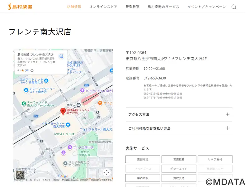Click the 楽器販売 service button
The width and height of the screenshot is (249, 187).
[x=143, y=159]
